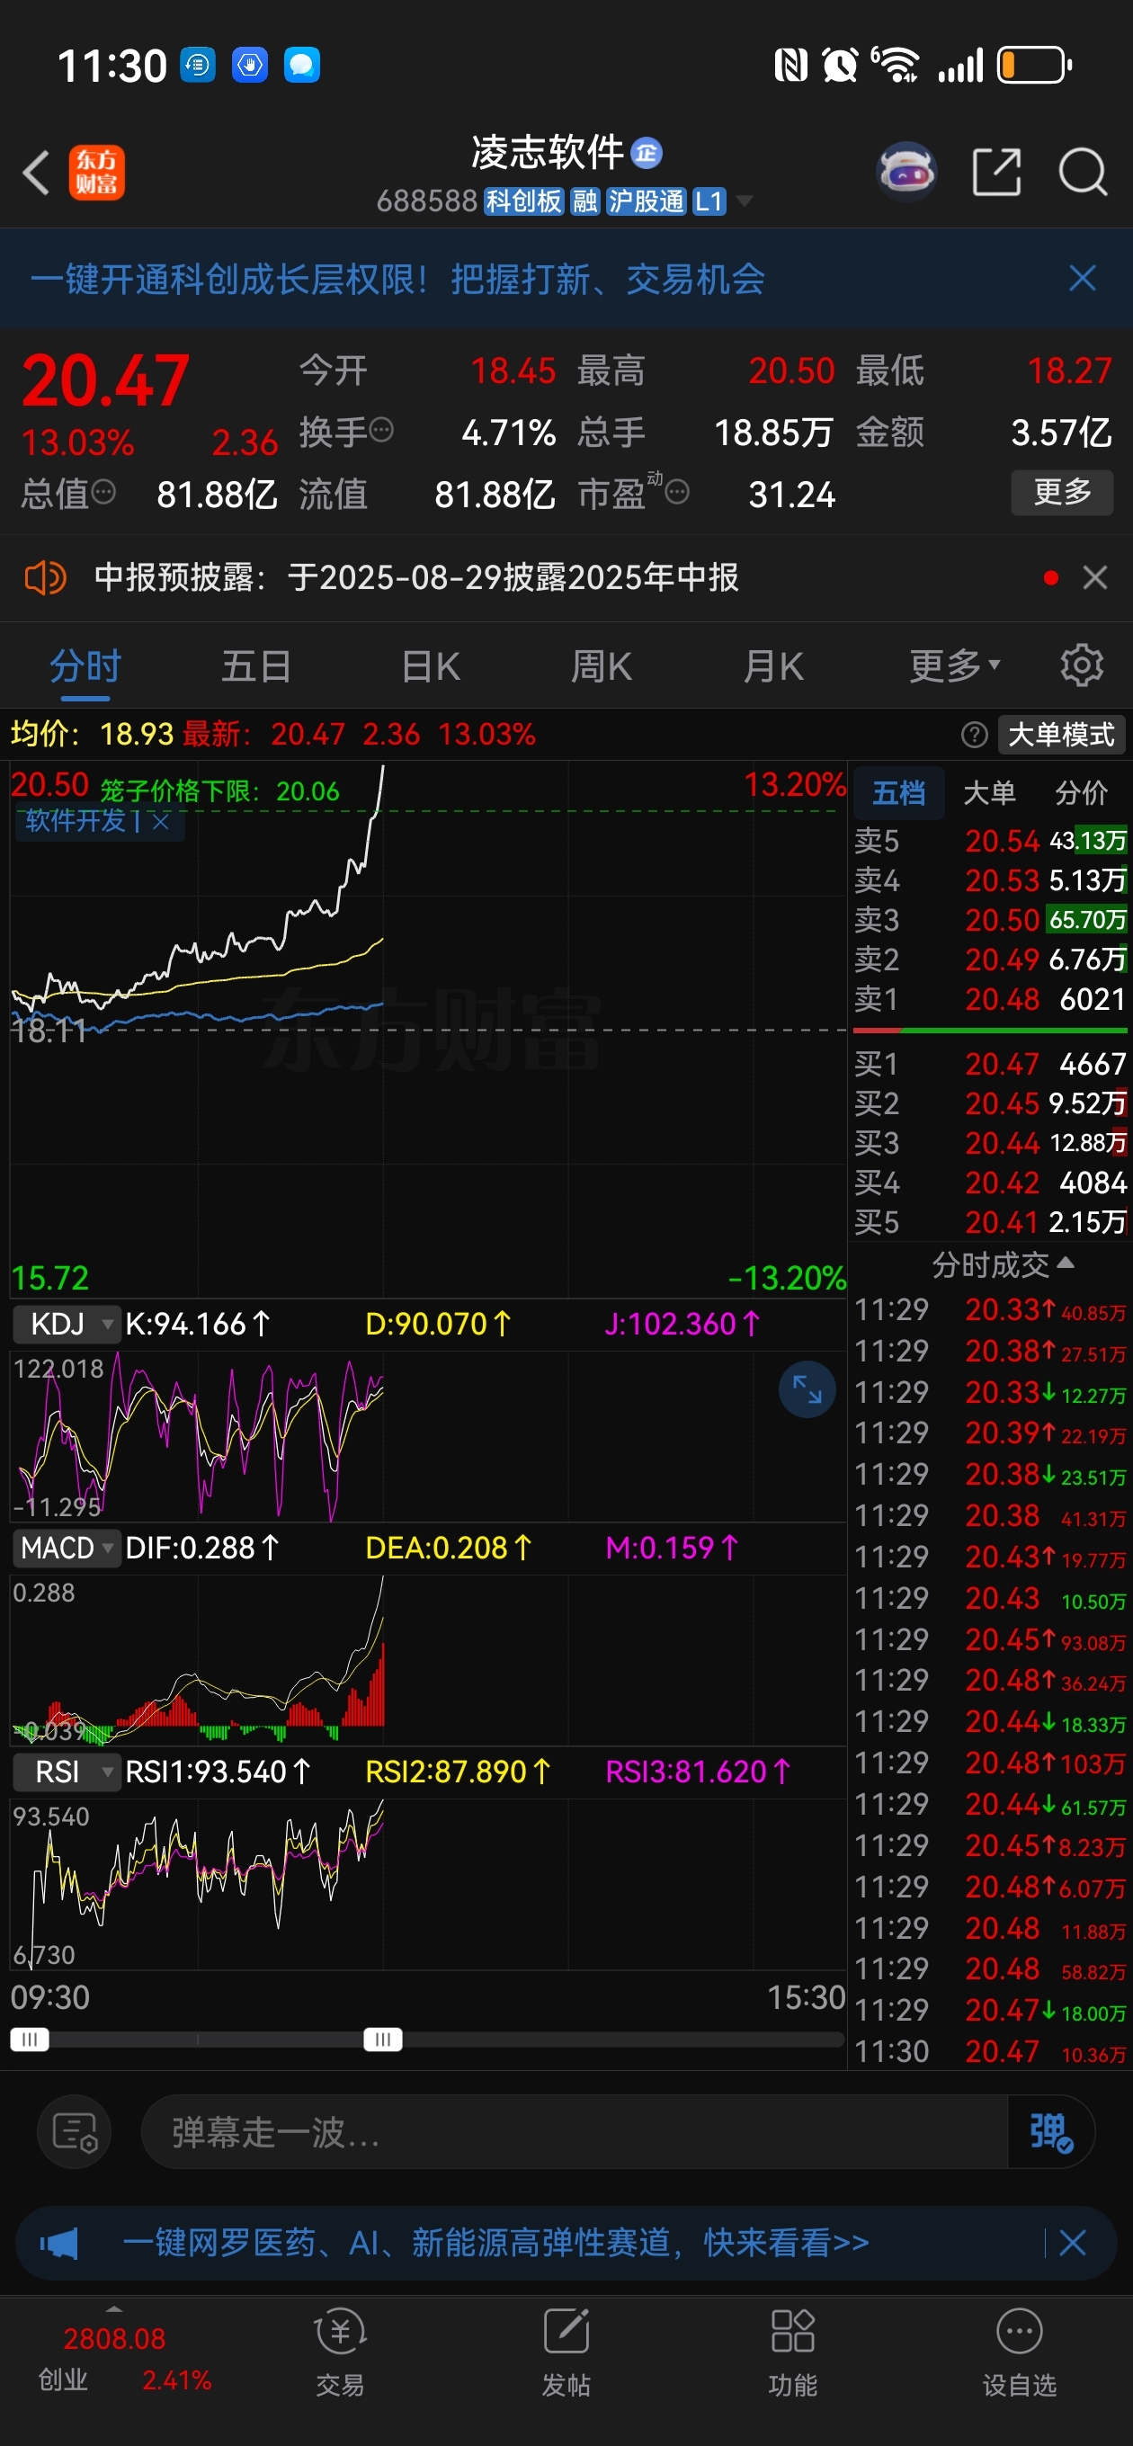Select the 买5 20.41 order row
Viewport: 1133px width, 2446px height.
pos(990,1221)
